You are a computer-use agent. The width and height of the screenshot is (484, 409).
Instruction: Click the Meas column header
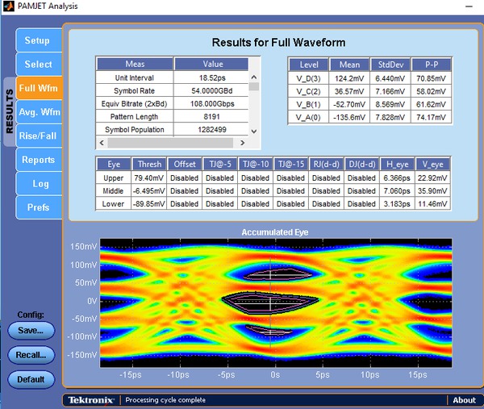(x=135, y=64)
